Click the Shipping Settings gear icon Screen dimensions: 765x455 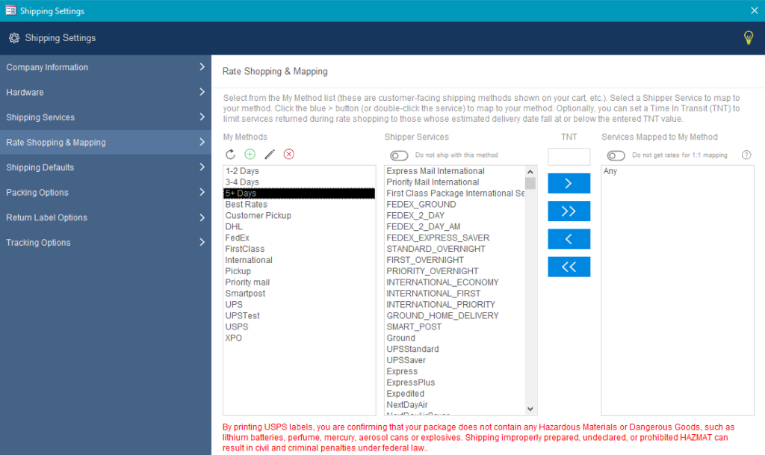pyautogui.click(x=13, y=37)
